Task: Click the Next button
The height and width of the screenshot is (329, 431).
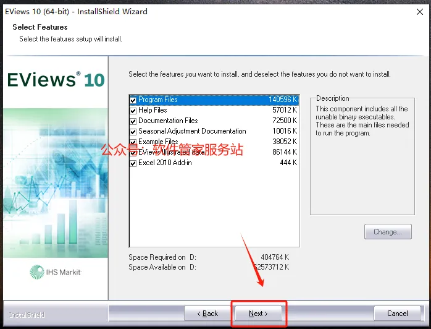Action: 258,314
